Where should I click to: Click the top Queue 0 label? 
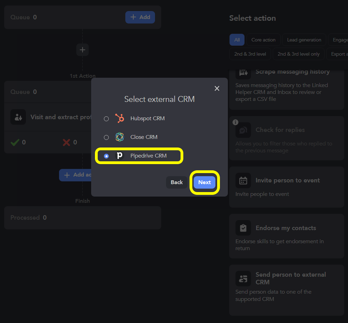(23, 17)
